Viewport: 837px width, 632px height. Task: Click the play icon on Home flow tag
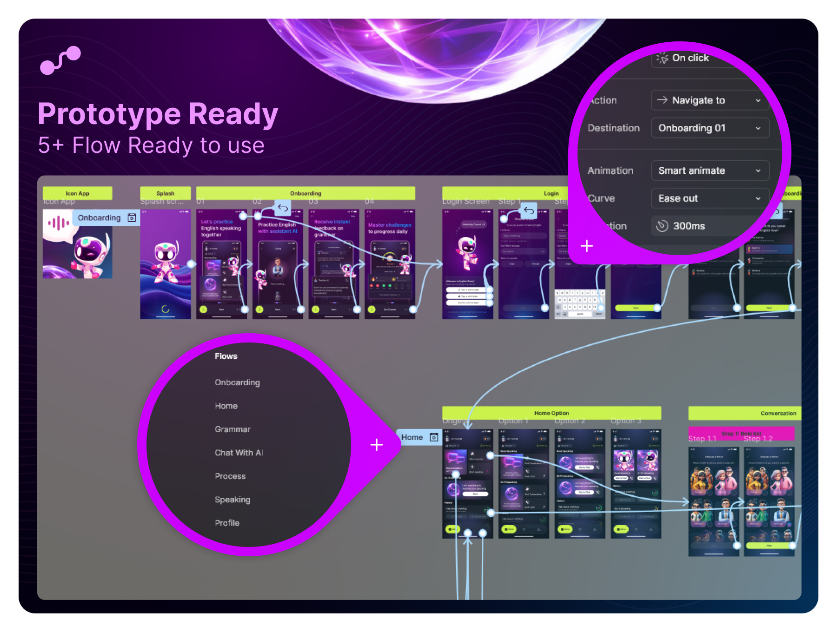pyautogui.click(x=434, y=437)
